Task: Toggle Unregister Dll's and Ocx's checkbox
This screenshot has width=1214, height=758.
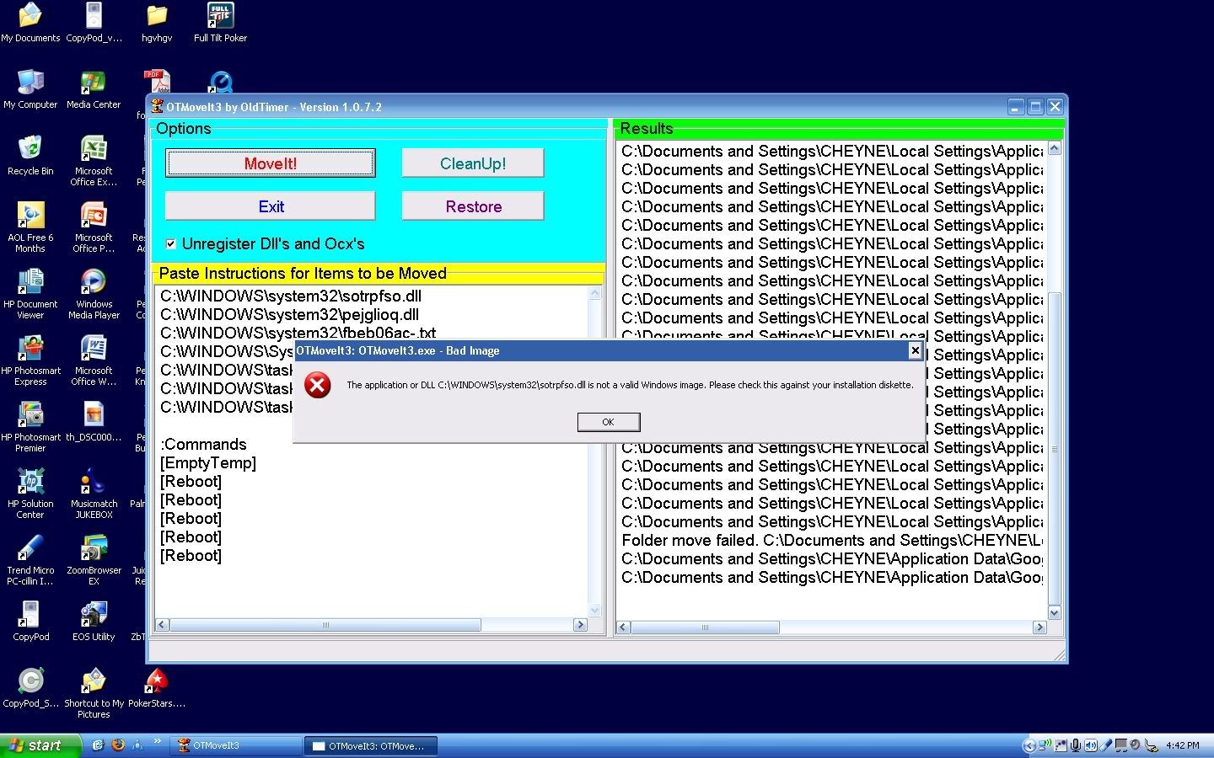Action: tap(171, 244)
